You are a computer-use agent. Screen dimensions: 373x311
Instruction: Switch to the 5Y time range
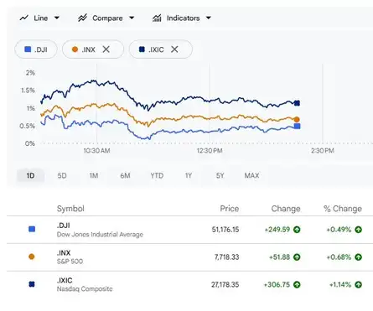[x=220, y=176]
